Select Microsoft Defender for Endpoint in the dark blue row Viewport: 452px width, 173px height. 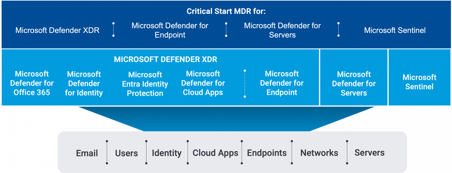point(170,30)
